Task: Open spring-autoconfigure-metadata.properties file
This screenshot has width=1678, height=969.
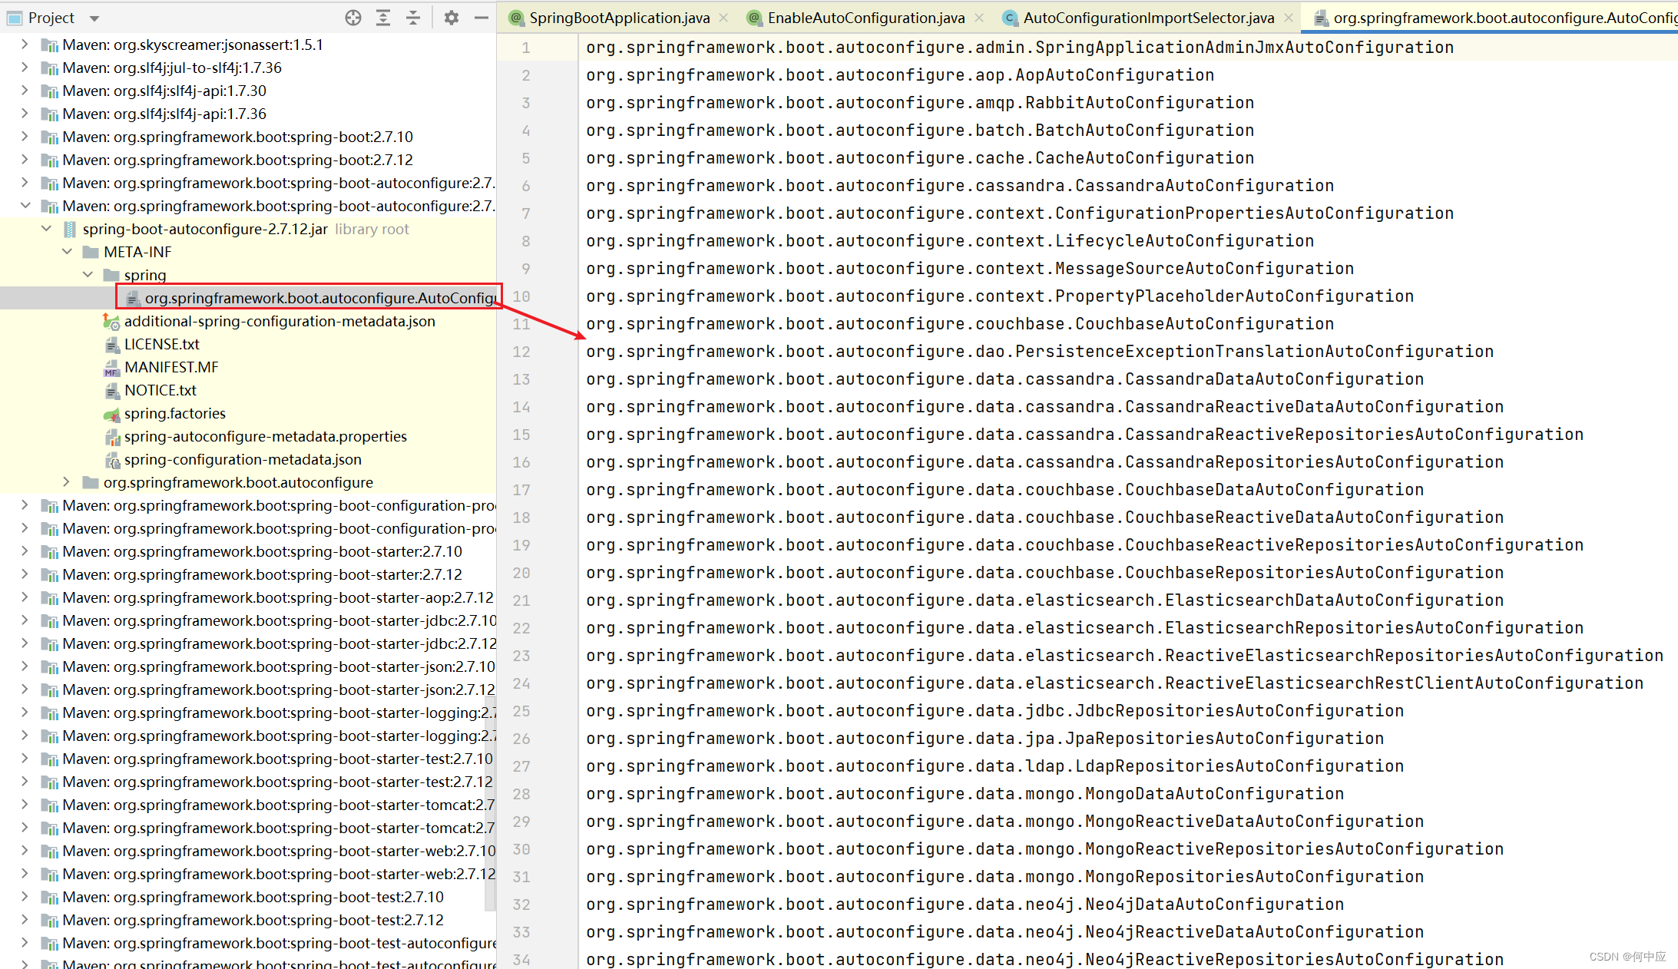Action: pos(266,436)
